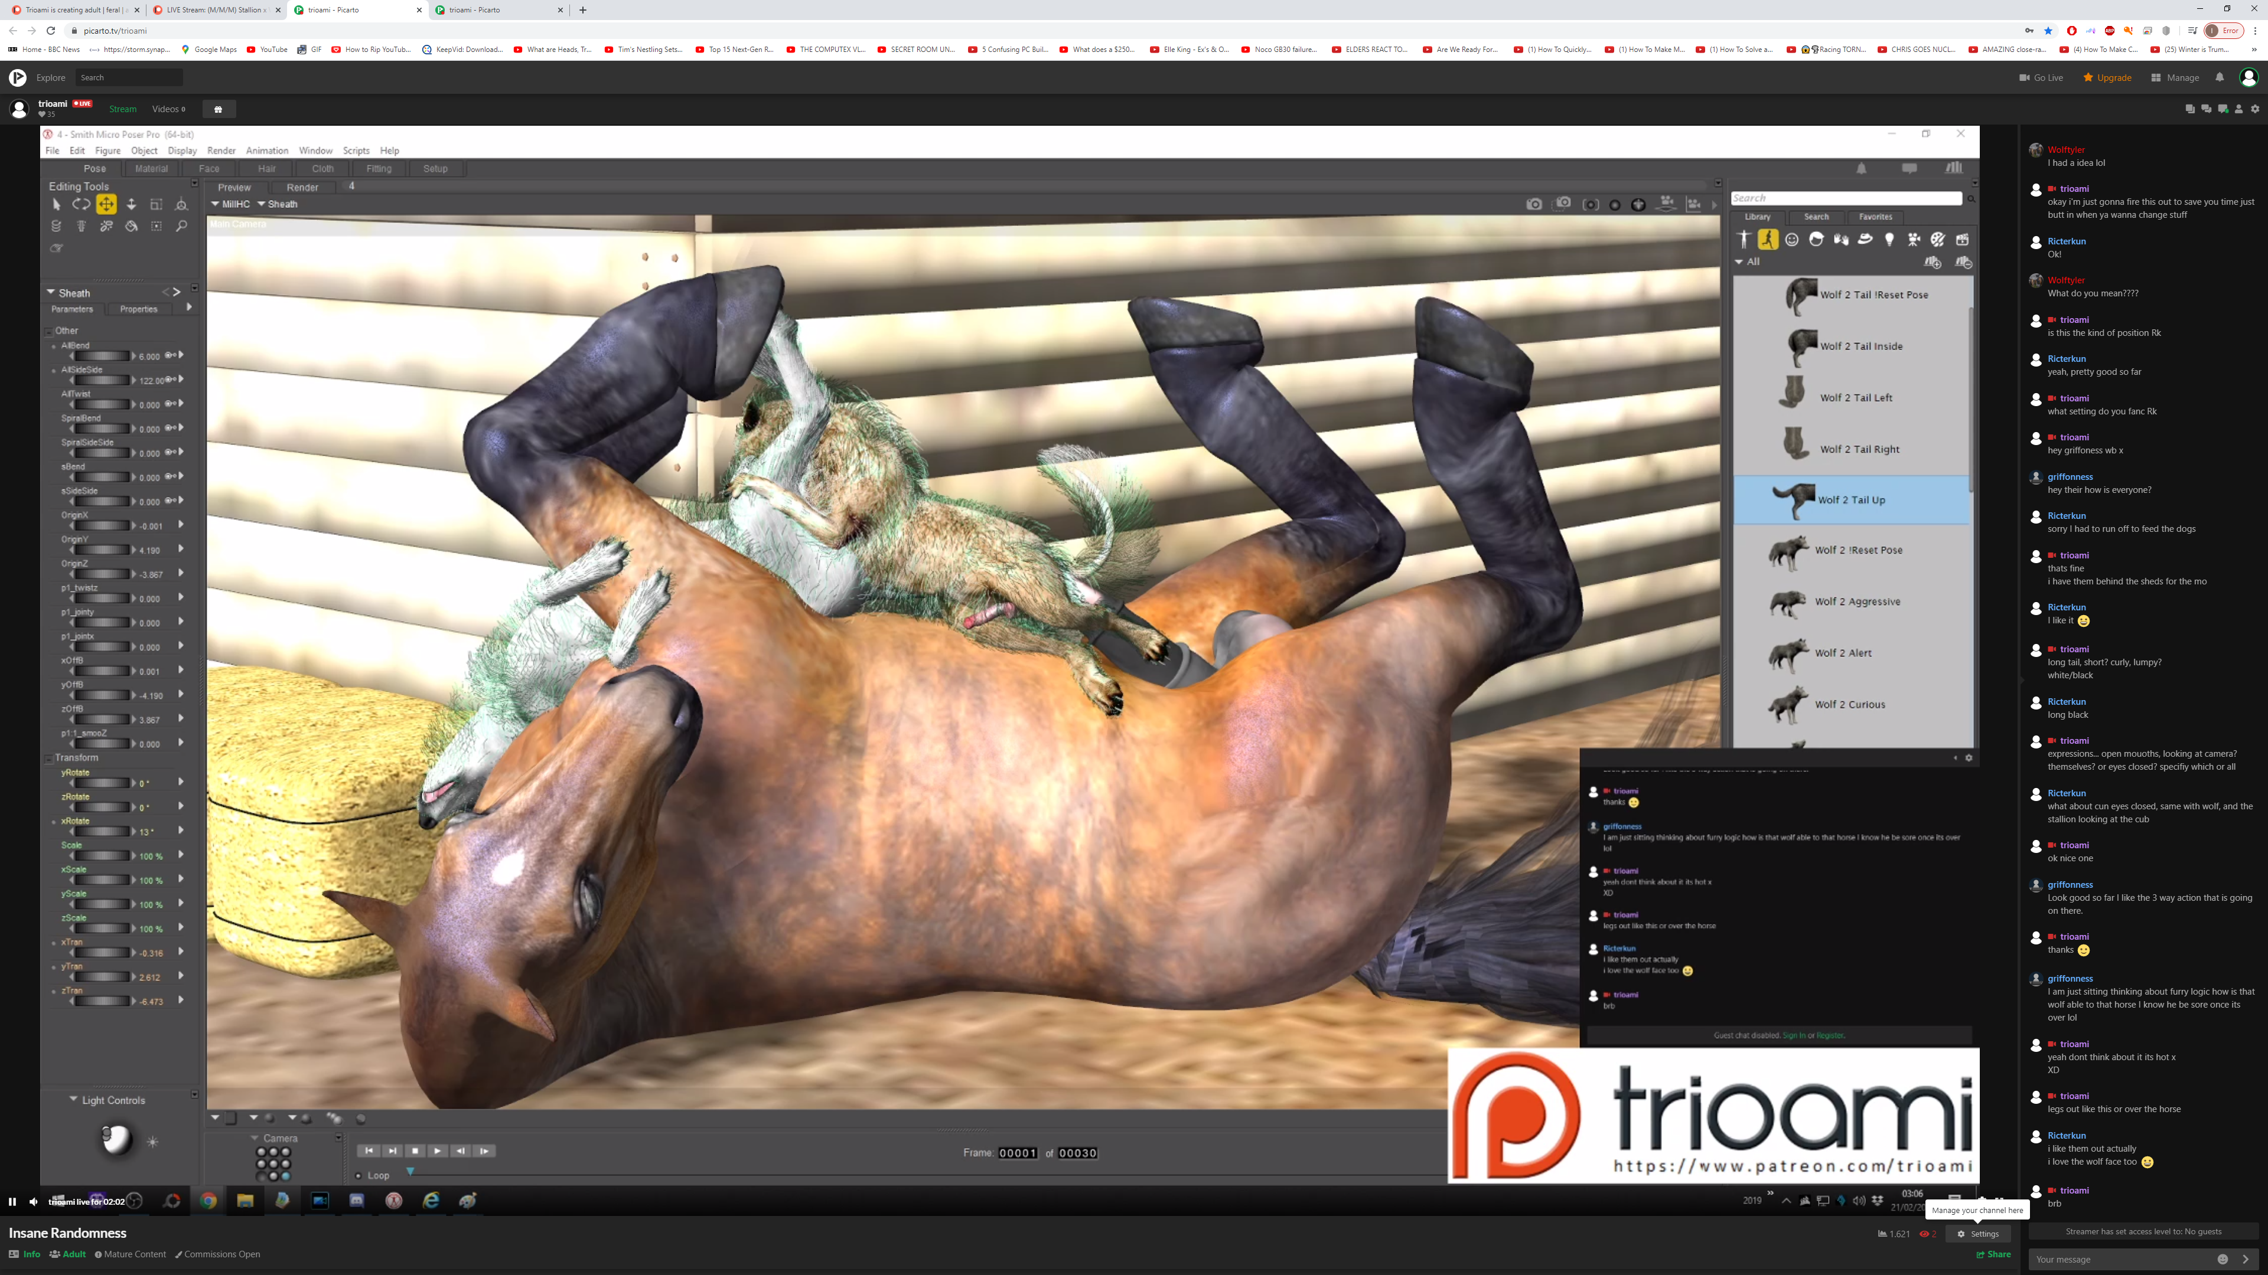
Task: Click the Add Library icon
Action: 1933,262
